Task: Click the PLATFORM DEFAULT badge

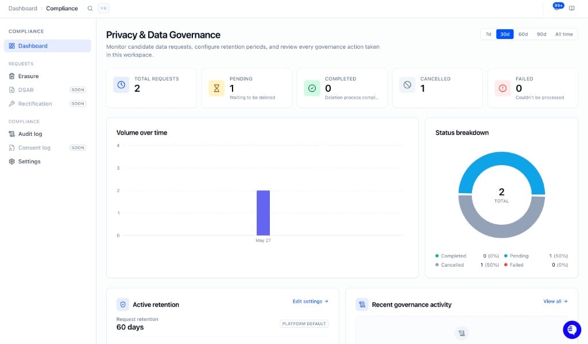Action: click(304, 324)
